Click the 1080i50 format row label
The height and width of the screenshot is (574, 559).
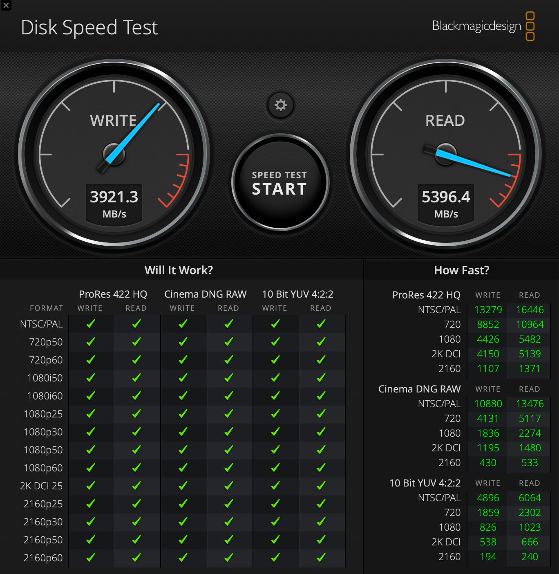[45, 378]
